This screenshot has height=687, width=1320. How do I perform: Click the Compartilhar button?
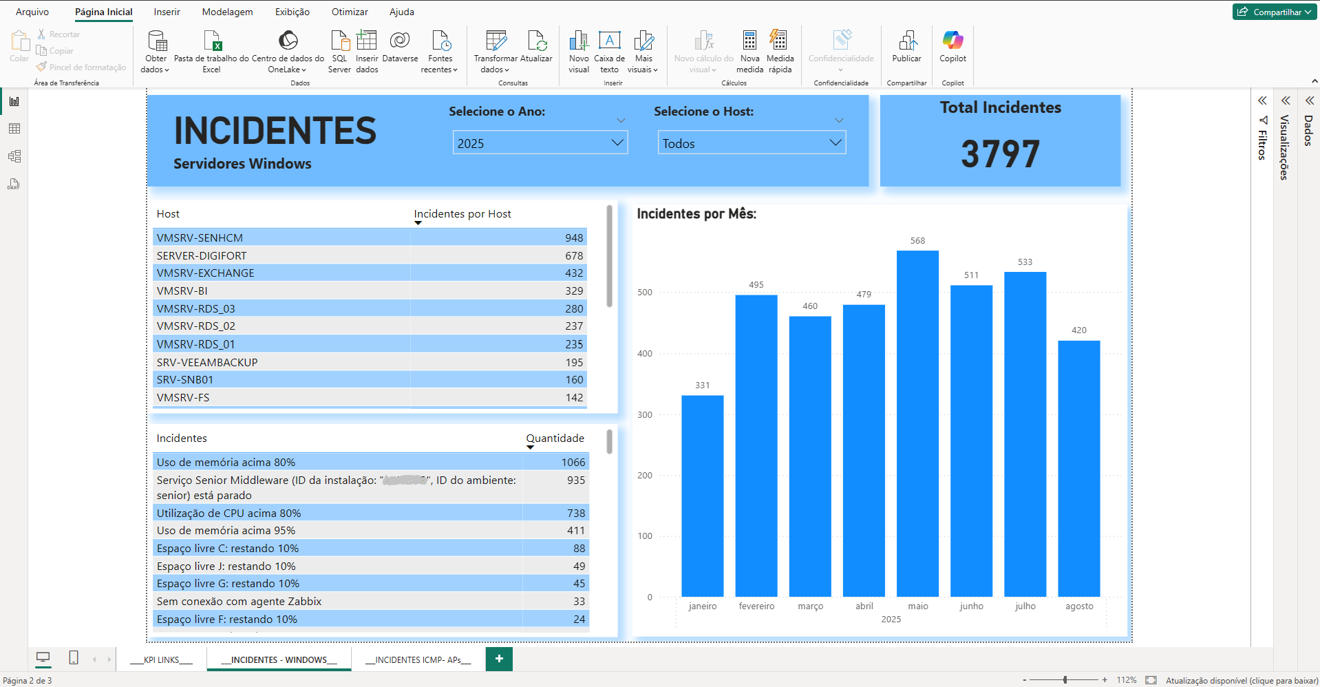pyautogui.click(x=1274, y=11)
